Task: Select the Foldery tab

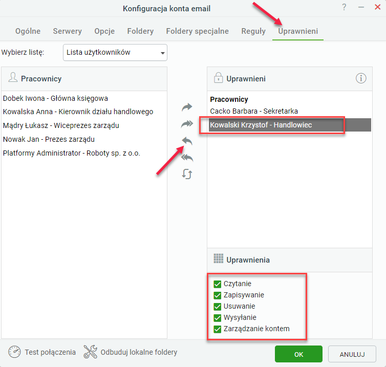Action: click(140, 31)
